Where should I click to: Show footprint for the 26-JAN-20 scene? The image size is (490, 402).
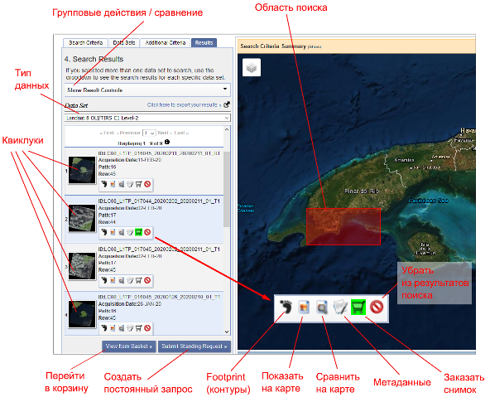(104, 328)
